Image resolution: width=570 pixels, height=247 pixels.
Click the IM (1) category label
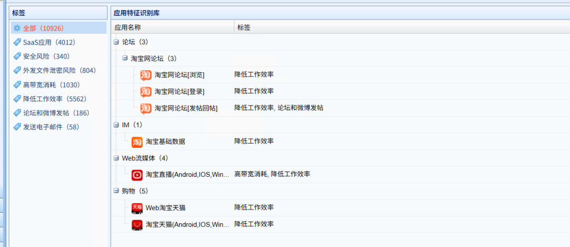tap(132, 125)
